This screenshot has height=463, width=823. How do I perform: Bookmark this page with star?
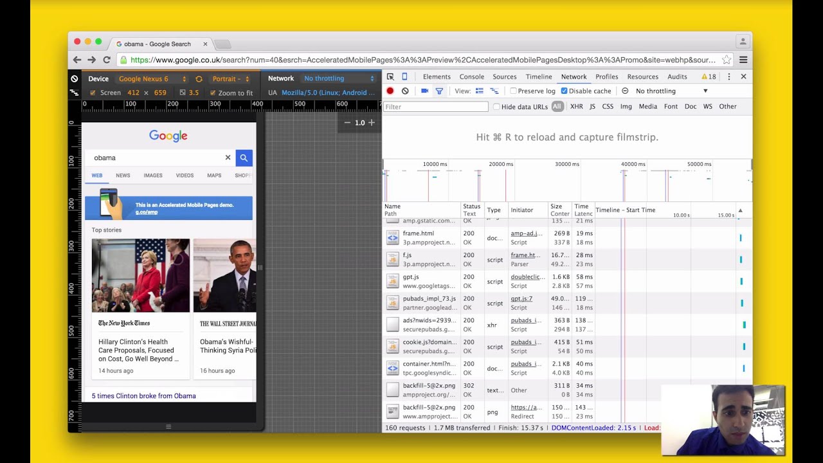(x=727, y=60)
